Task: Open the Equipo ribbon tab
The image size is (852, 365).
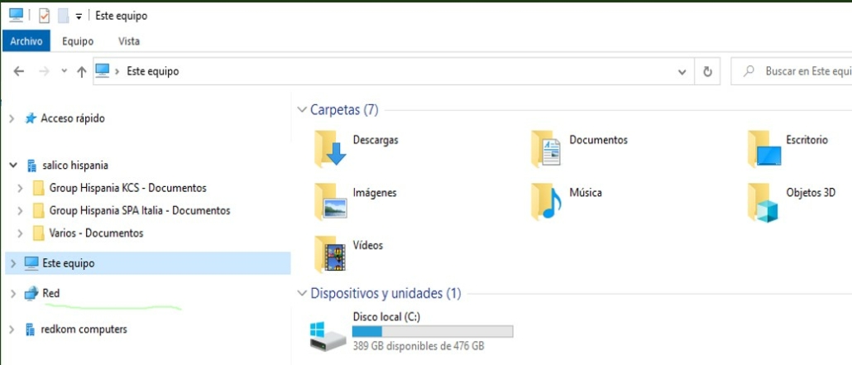Action: tap(78, 41)
